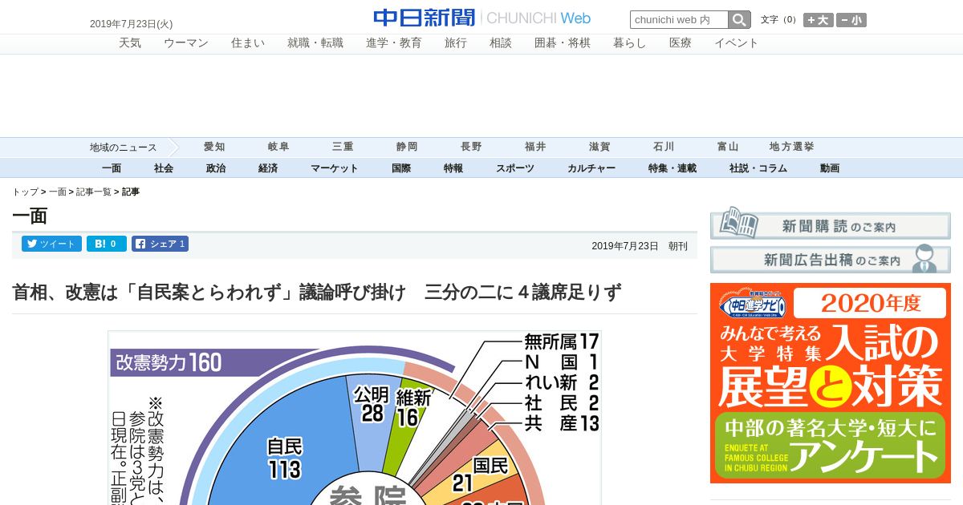Select the article headline 首相、改憲は text
The height and width of the screenshot is (505, 963).
(317, 293)
